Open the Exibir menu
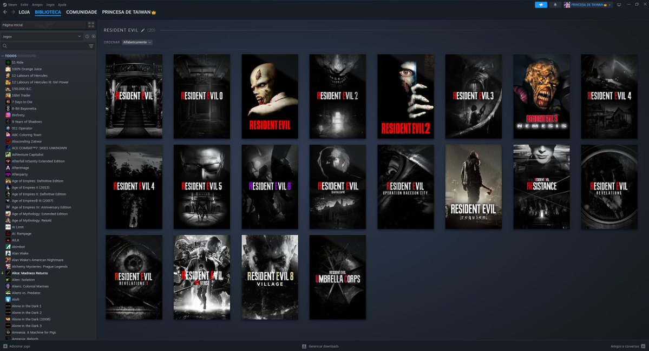The width and height of the screenshot is (649, 351). pyautogui.click(x=24, y=4)
